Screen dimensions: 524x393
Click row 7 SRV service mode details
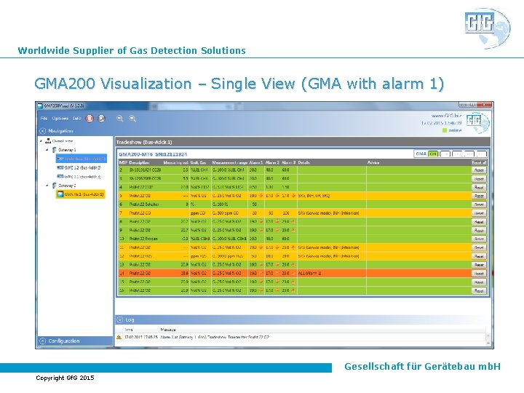(x=328, y=213)
